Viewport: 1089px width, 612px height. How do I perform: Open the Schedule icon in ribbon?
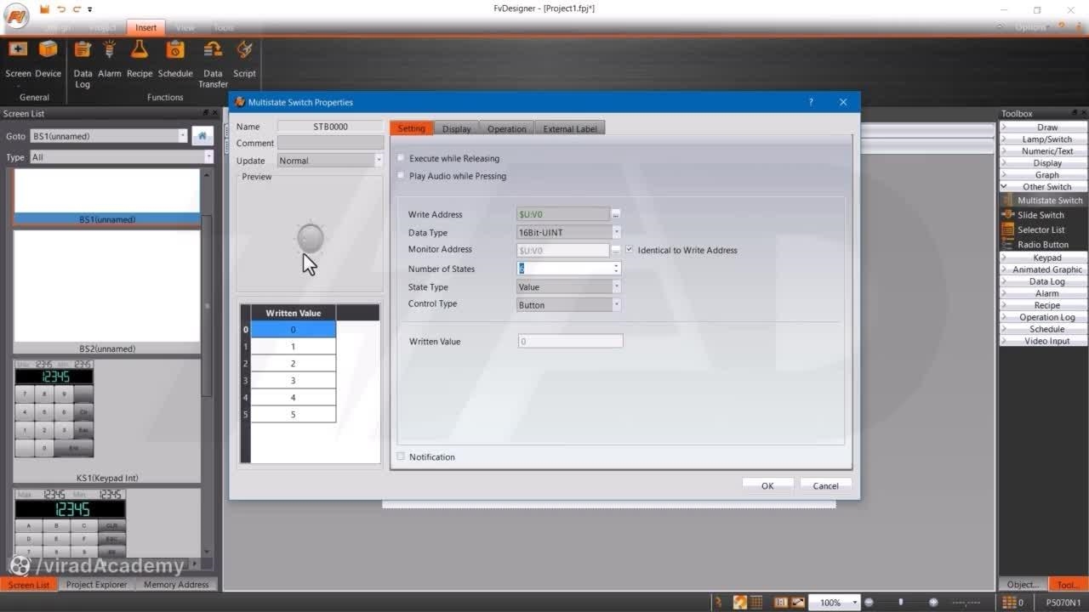[175, 51]
